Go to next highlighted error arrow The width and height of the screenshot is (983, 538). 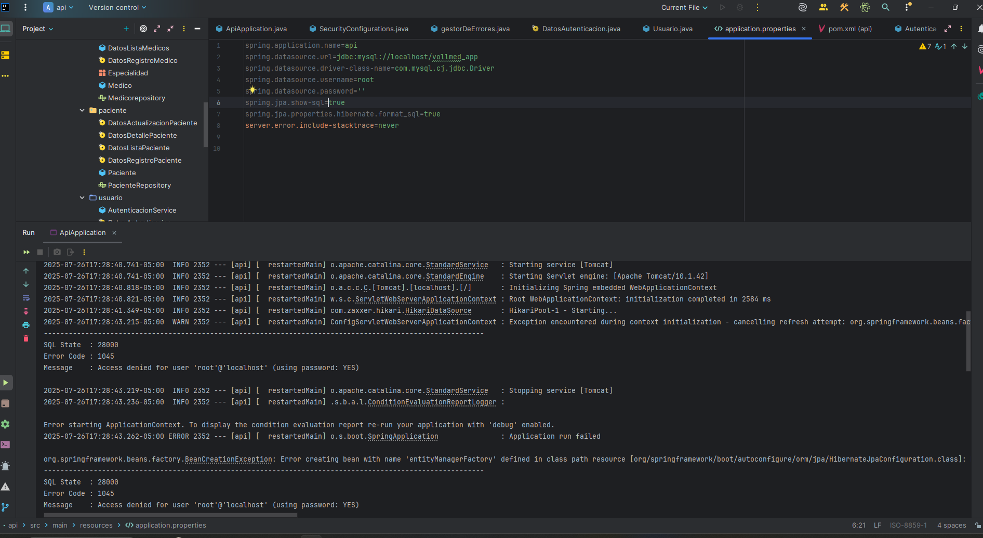pos(965,46)
